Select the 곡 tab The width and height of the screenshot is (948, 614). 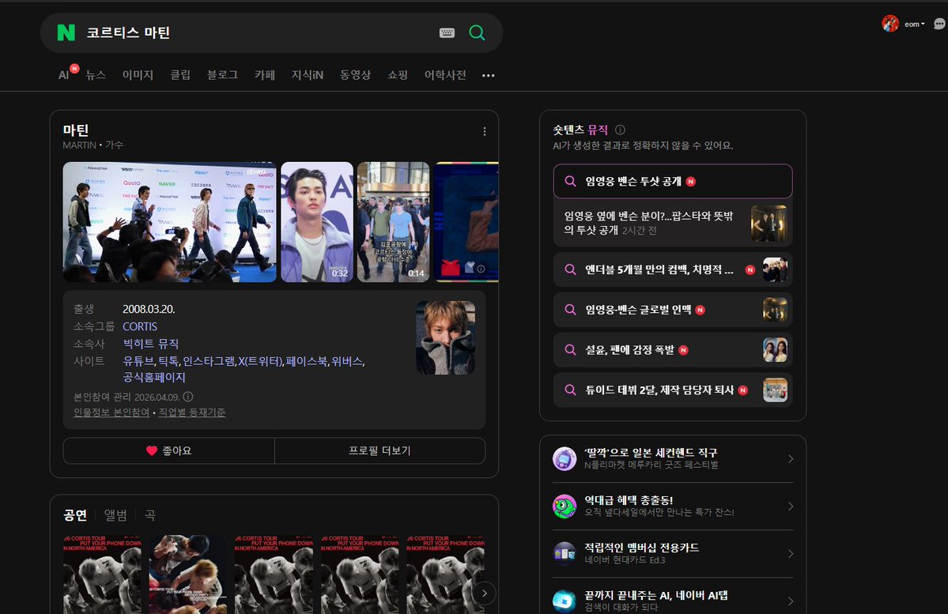(150, 515)
